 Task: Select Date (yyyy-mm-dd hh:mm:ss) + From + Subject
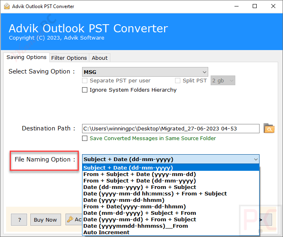(171, 193)
